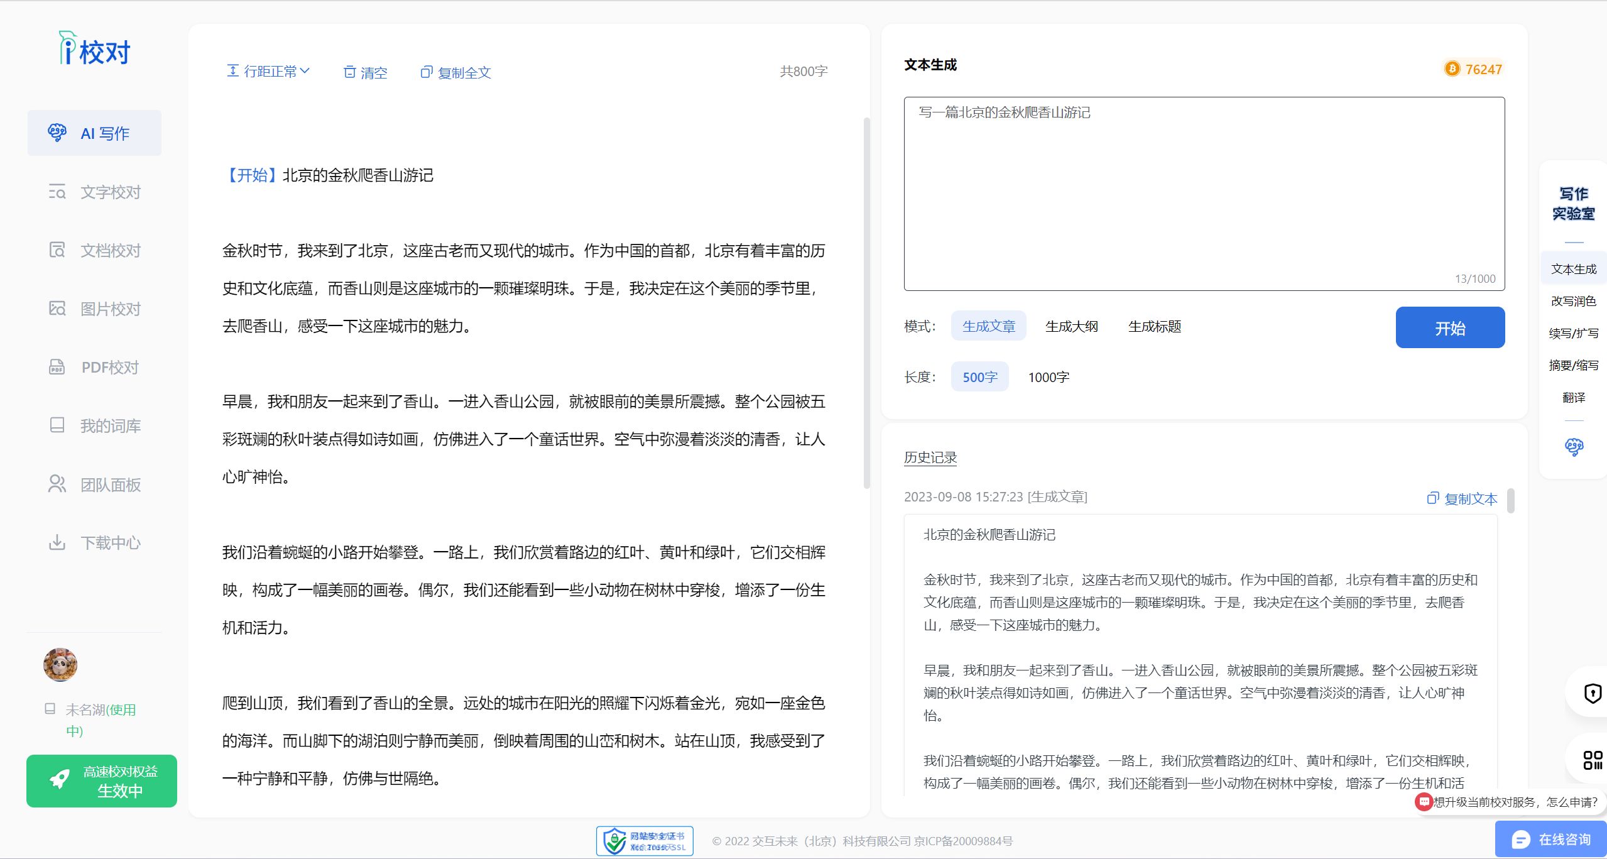Select the 生成标题 mode
The width and height of the screenshot is (1607, 859).
[x=1155, y=326]
